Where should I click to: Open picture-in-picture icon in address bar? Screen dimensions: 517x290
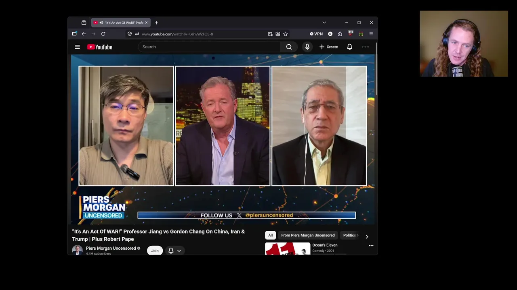coord(270,34)
